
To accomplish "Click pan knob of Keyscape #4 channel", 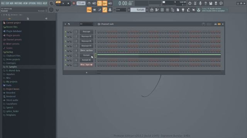I will click(x=68, y=41).
